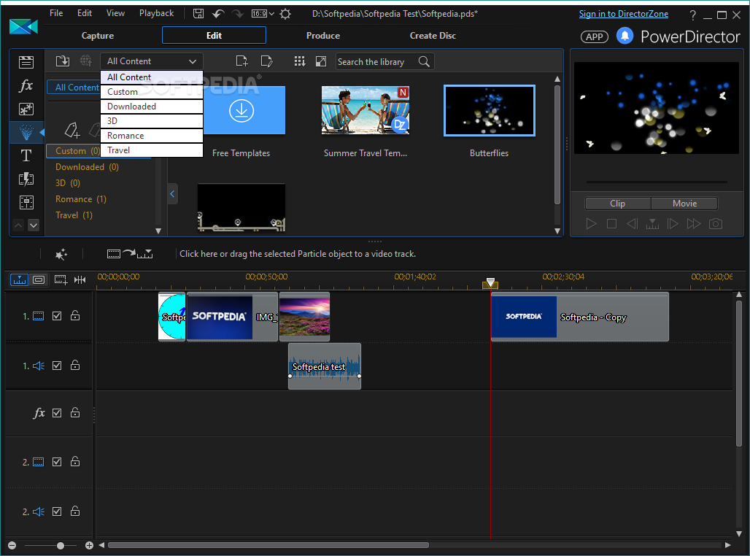The width and height of the screenshot is (750, 556).
Task: Lock audio track 1
Action: point(75,365)
